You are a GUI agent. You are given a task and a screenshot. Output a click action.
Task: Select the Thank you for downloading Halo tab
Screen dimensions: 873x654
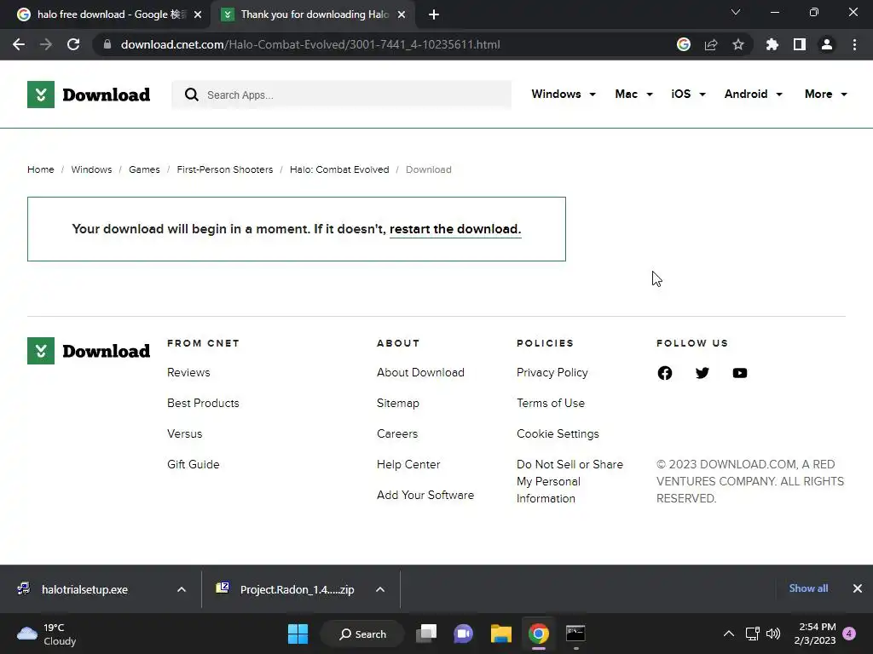point(315,14)
